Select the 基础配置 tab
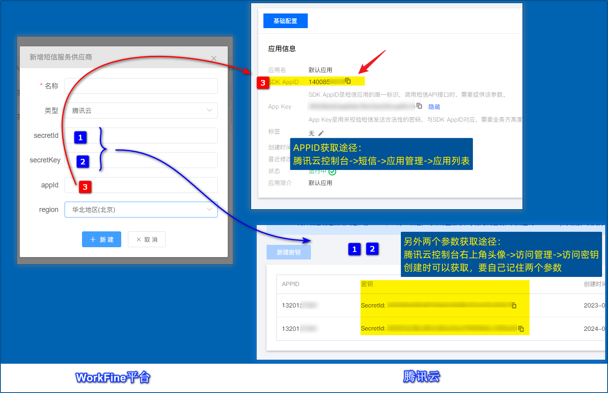The width and height of the screenshot is (608, 393). (x=285, y=21)
